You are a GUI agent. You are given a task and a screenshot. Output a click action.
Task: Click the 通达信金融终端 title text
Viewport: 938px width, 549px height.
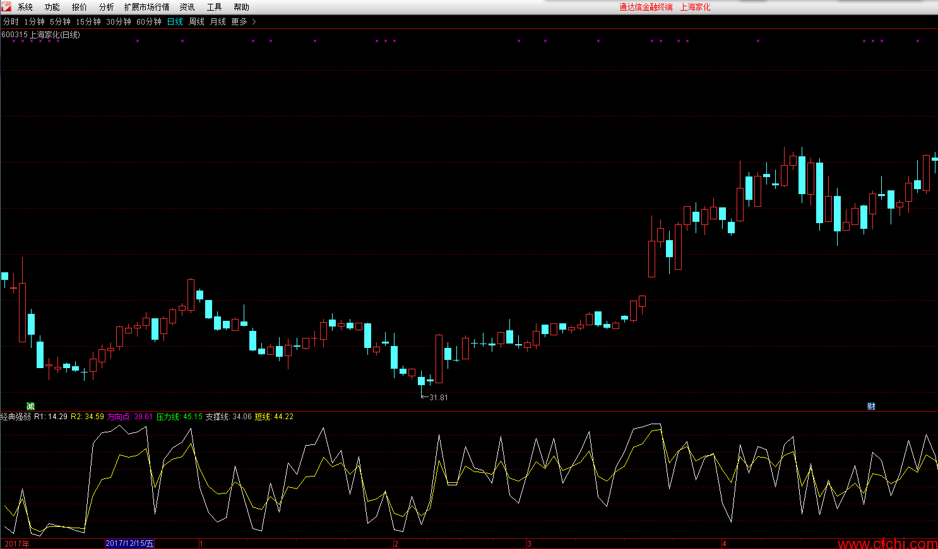[x=646, y=7]
